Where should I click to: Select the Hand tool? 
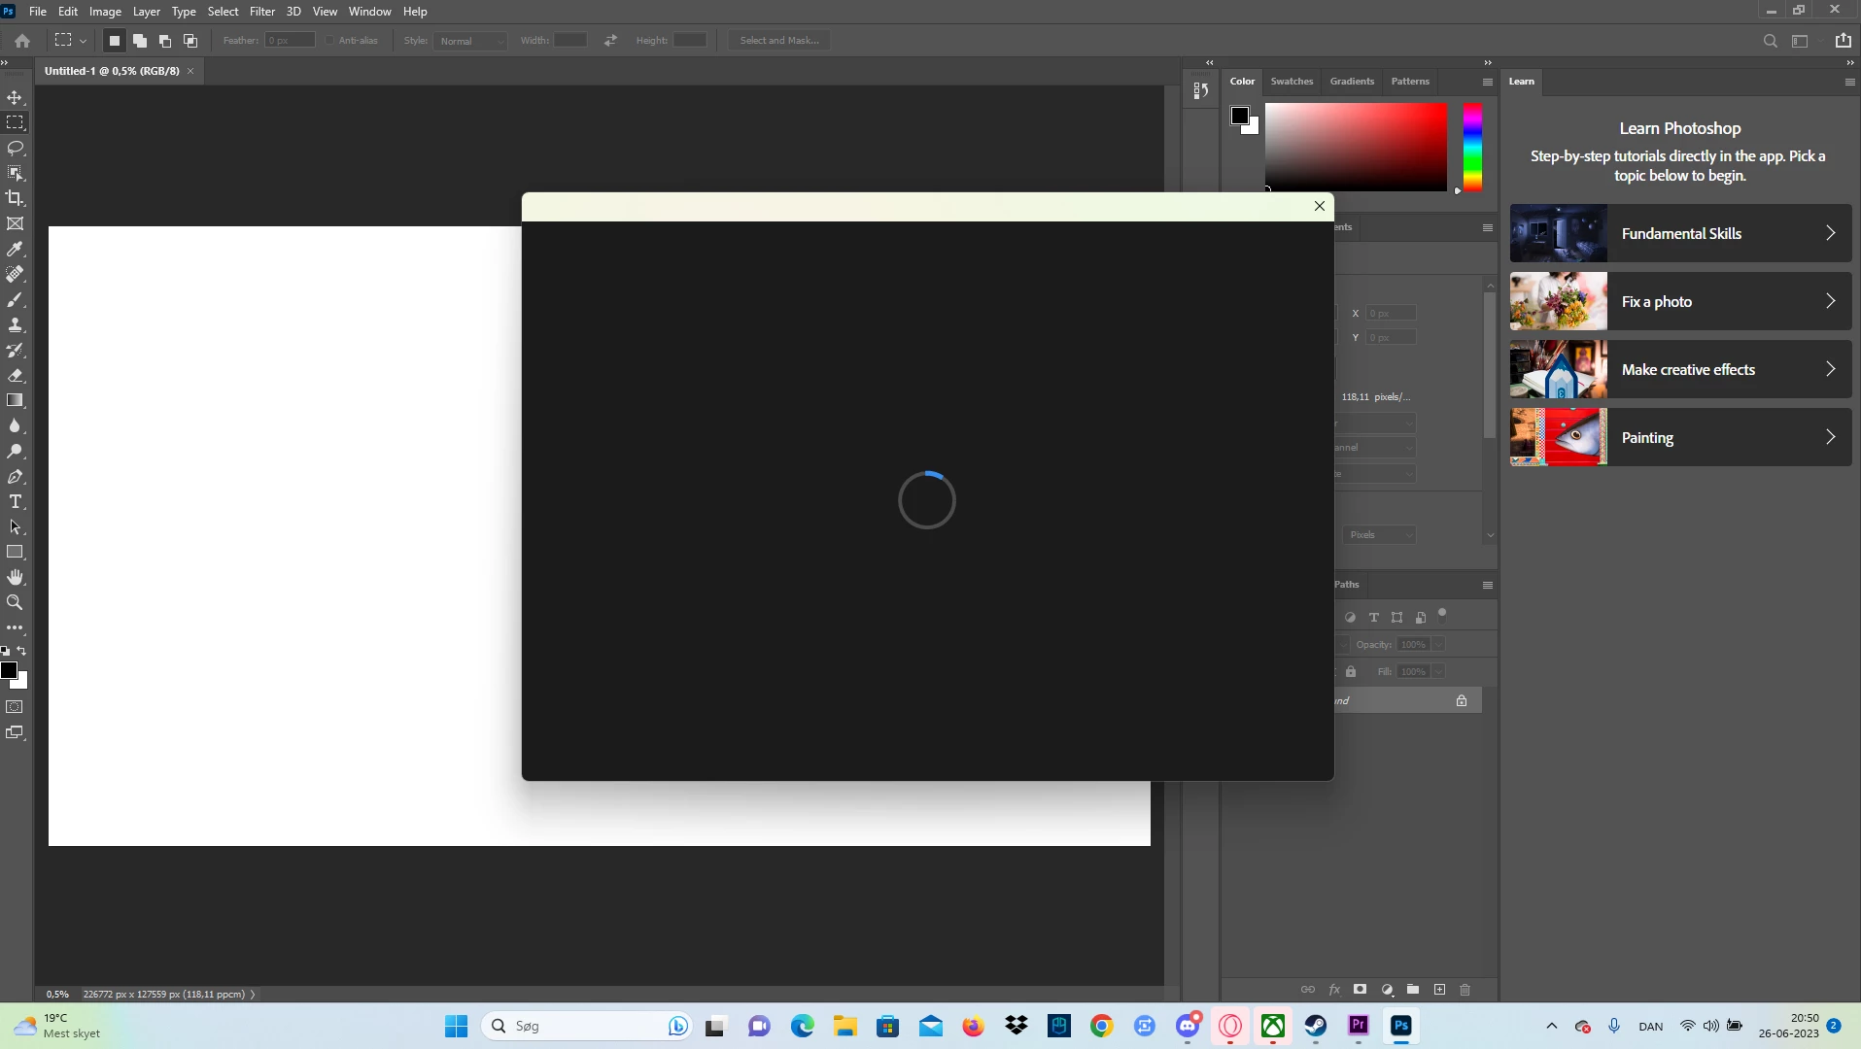[15, 578]
